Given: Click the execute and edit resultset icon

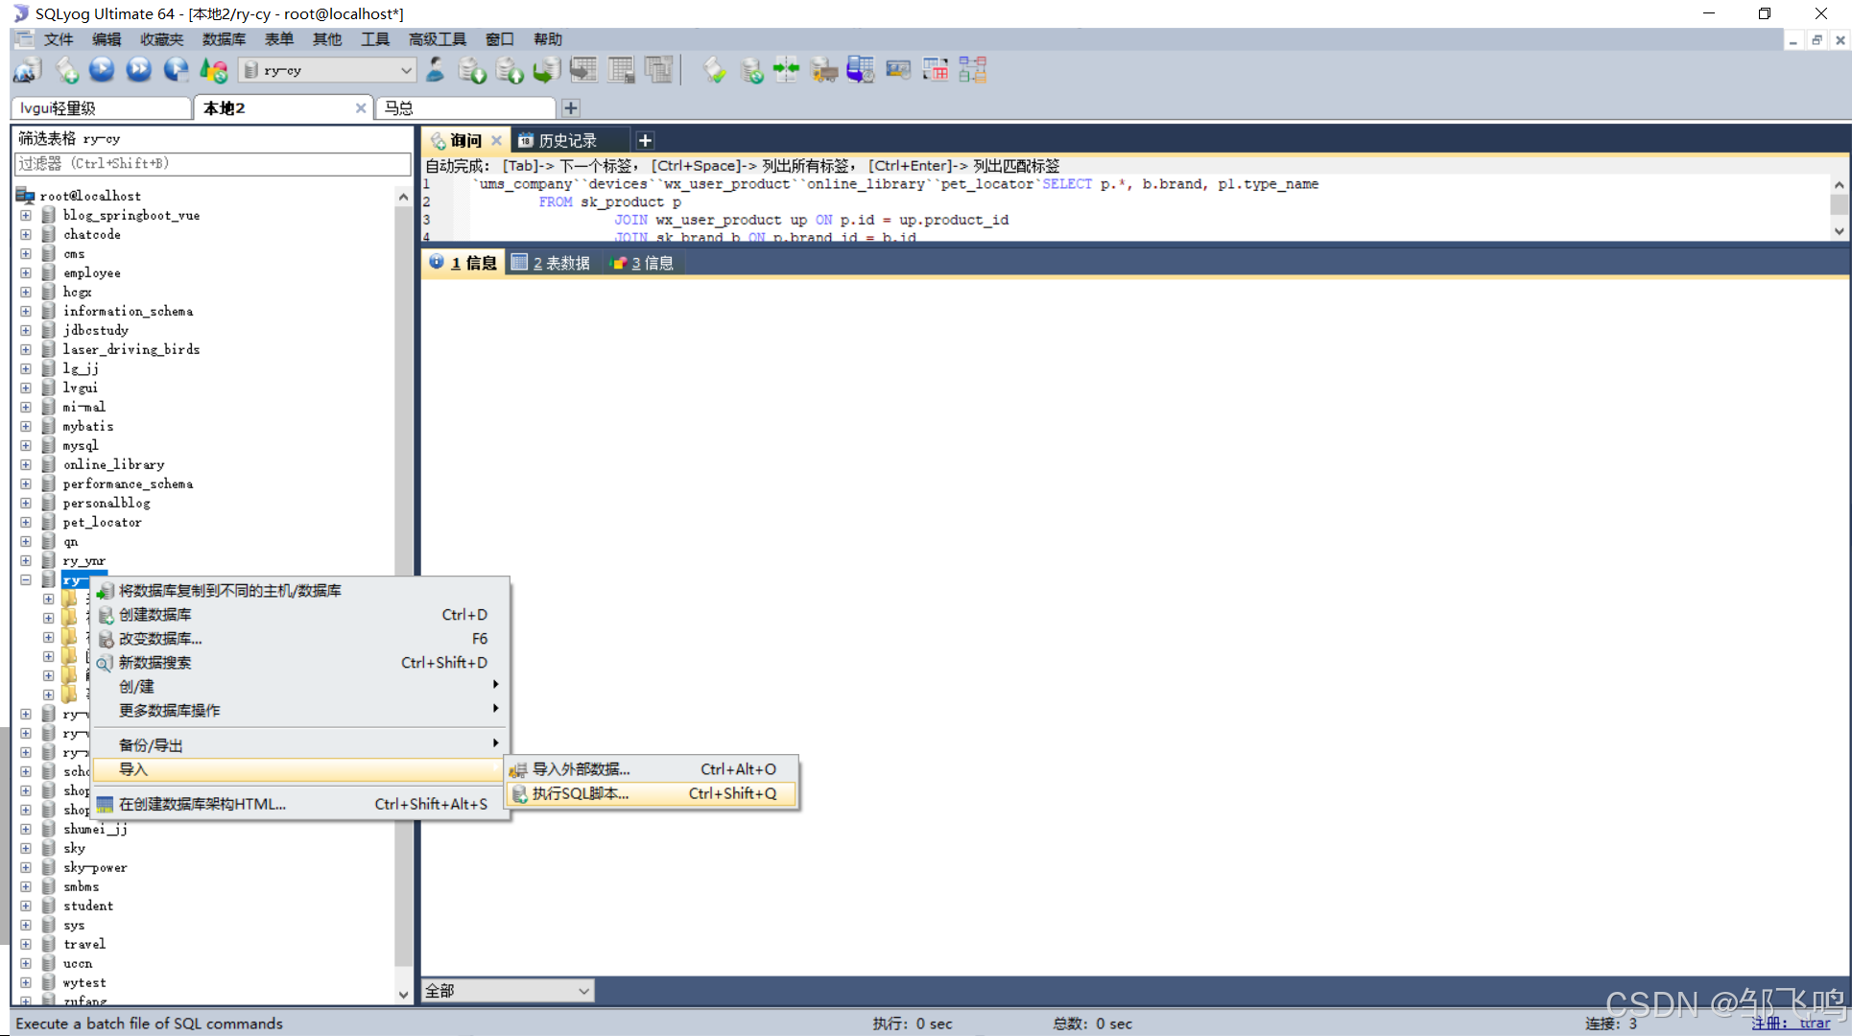Looking at the screenshot, I should pos(176,70).
